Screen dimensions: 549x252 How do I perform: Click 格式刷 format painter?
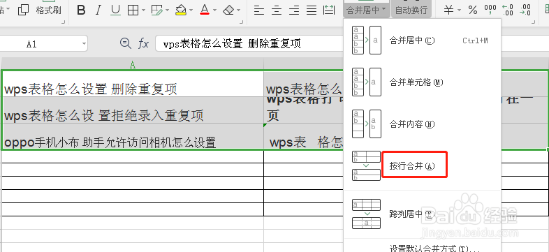pyautogui.click(x=49, y=10)
